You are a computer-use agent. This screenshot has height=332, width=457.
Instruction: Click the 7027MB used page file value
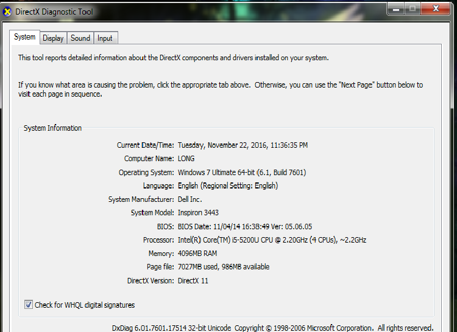(224, 267)
